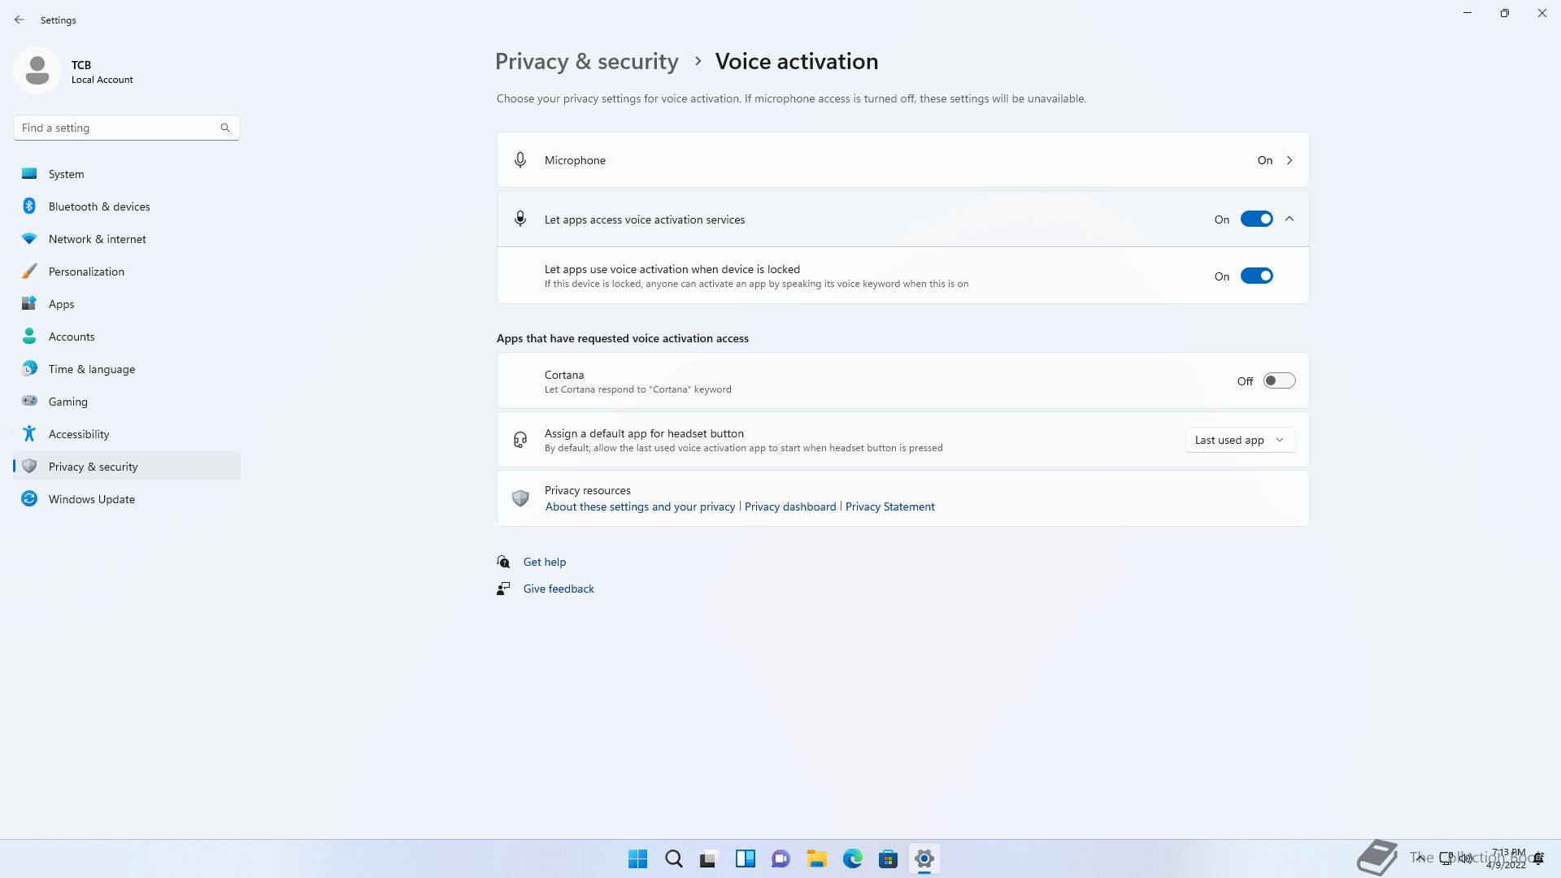Go to Windows Update in the sidebar
This screenshot has height=878, width=1561.
(x=91, y=499)
